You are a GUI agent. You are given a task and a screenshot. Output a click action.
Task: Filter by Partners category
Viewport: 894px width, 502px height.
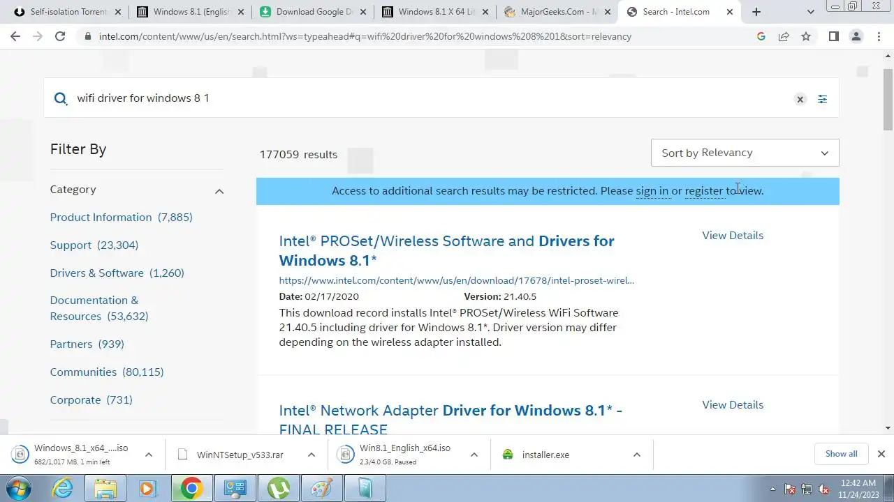[87, 344]
